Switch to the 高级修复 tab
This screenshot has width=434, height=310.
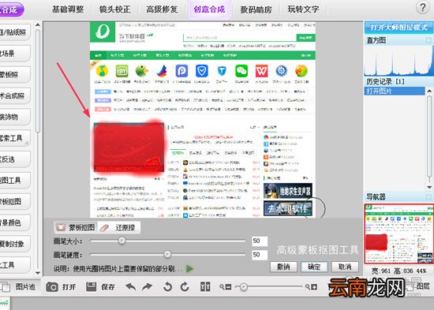(x=162, y=9)
